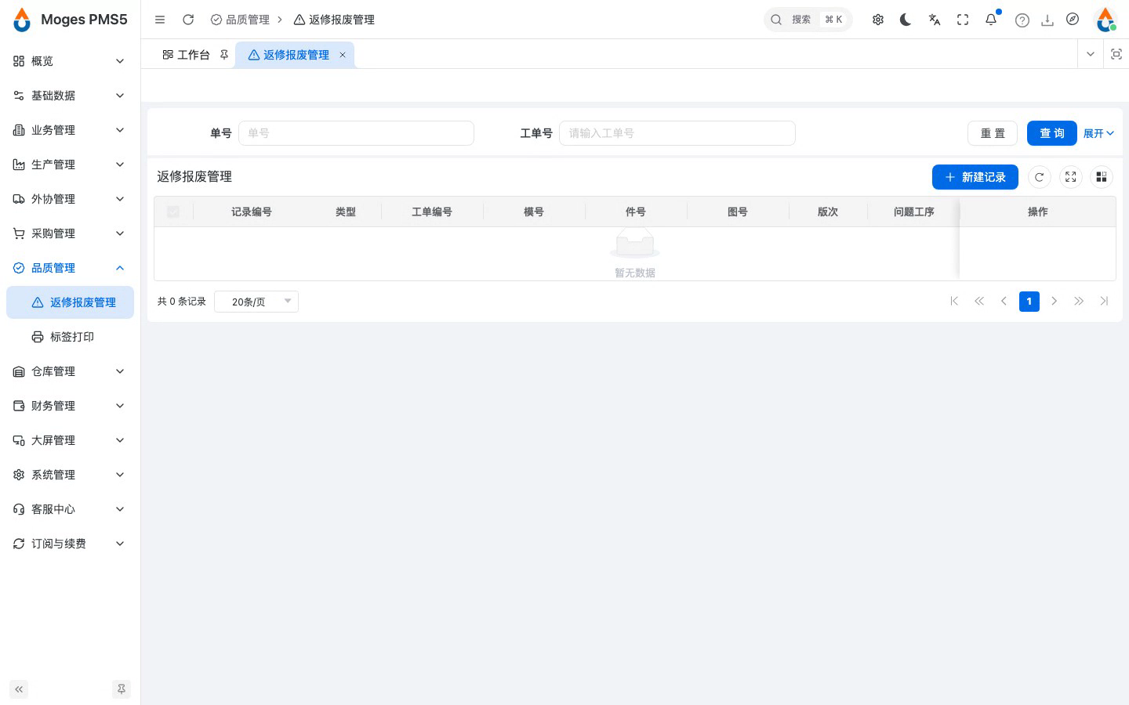Go to the next page arrow
Screen dimensions: 1129x705
(1055, 302)
